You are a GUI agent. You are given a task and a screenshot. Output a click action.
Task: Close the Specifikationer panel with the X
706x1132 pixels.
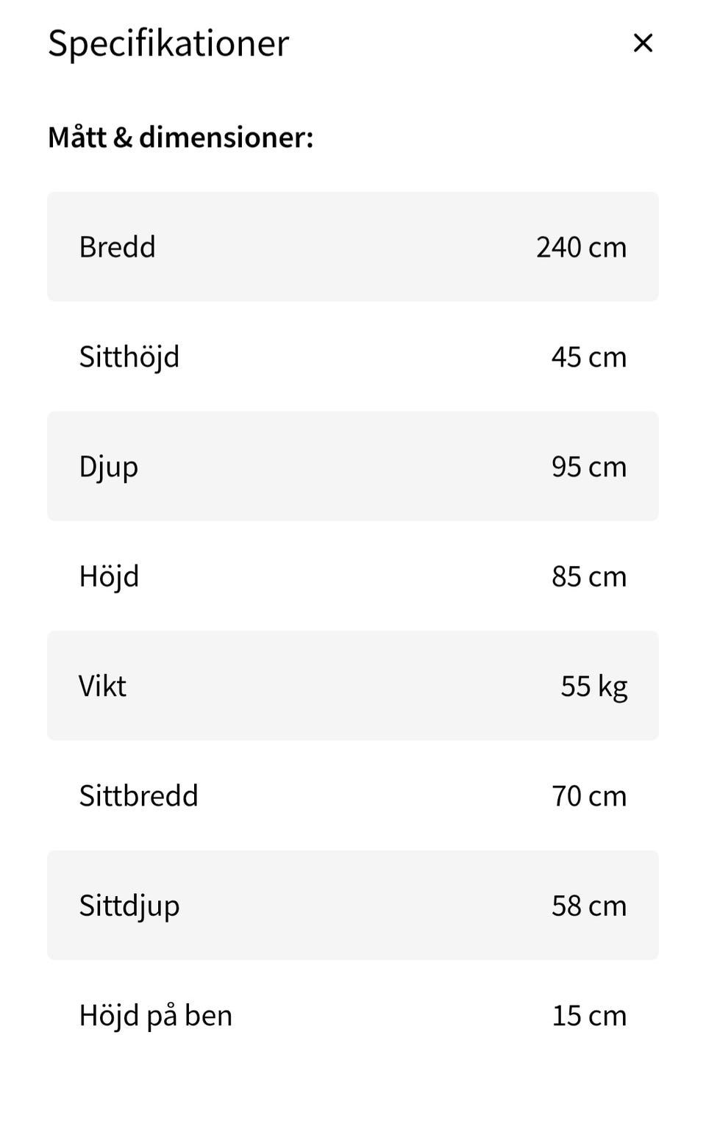(x=643, y=43)
